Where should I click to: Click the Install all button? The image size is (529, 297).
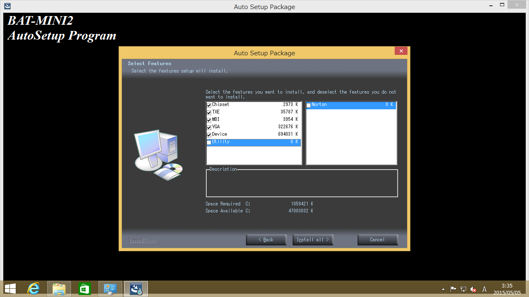coord(312,240)
